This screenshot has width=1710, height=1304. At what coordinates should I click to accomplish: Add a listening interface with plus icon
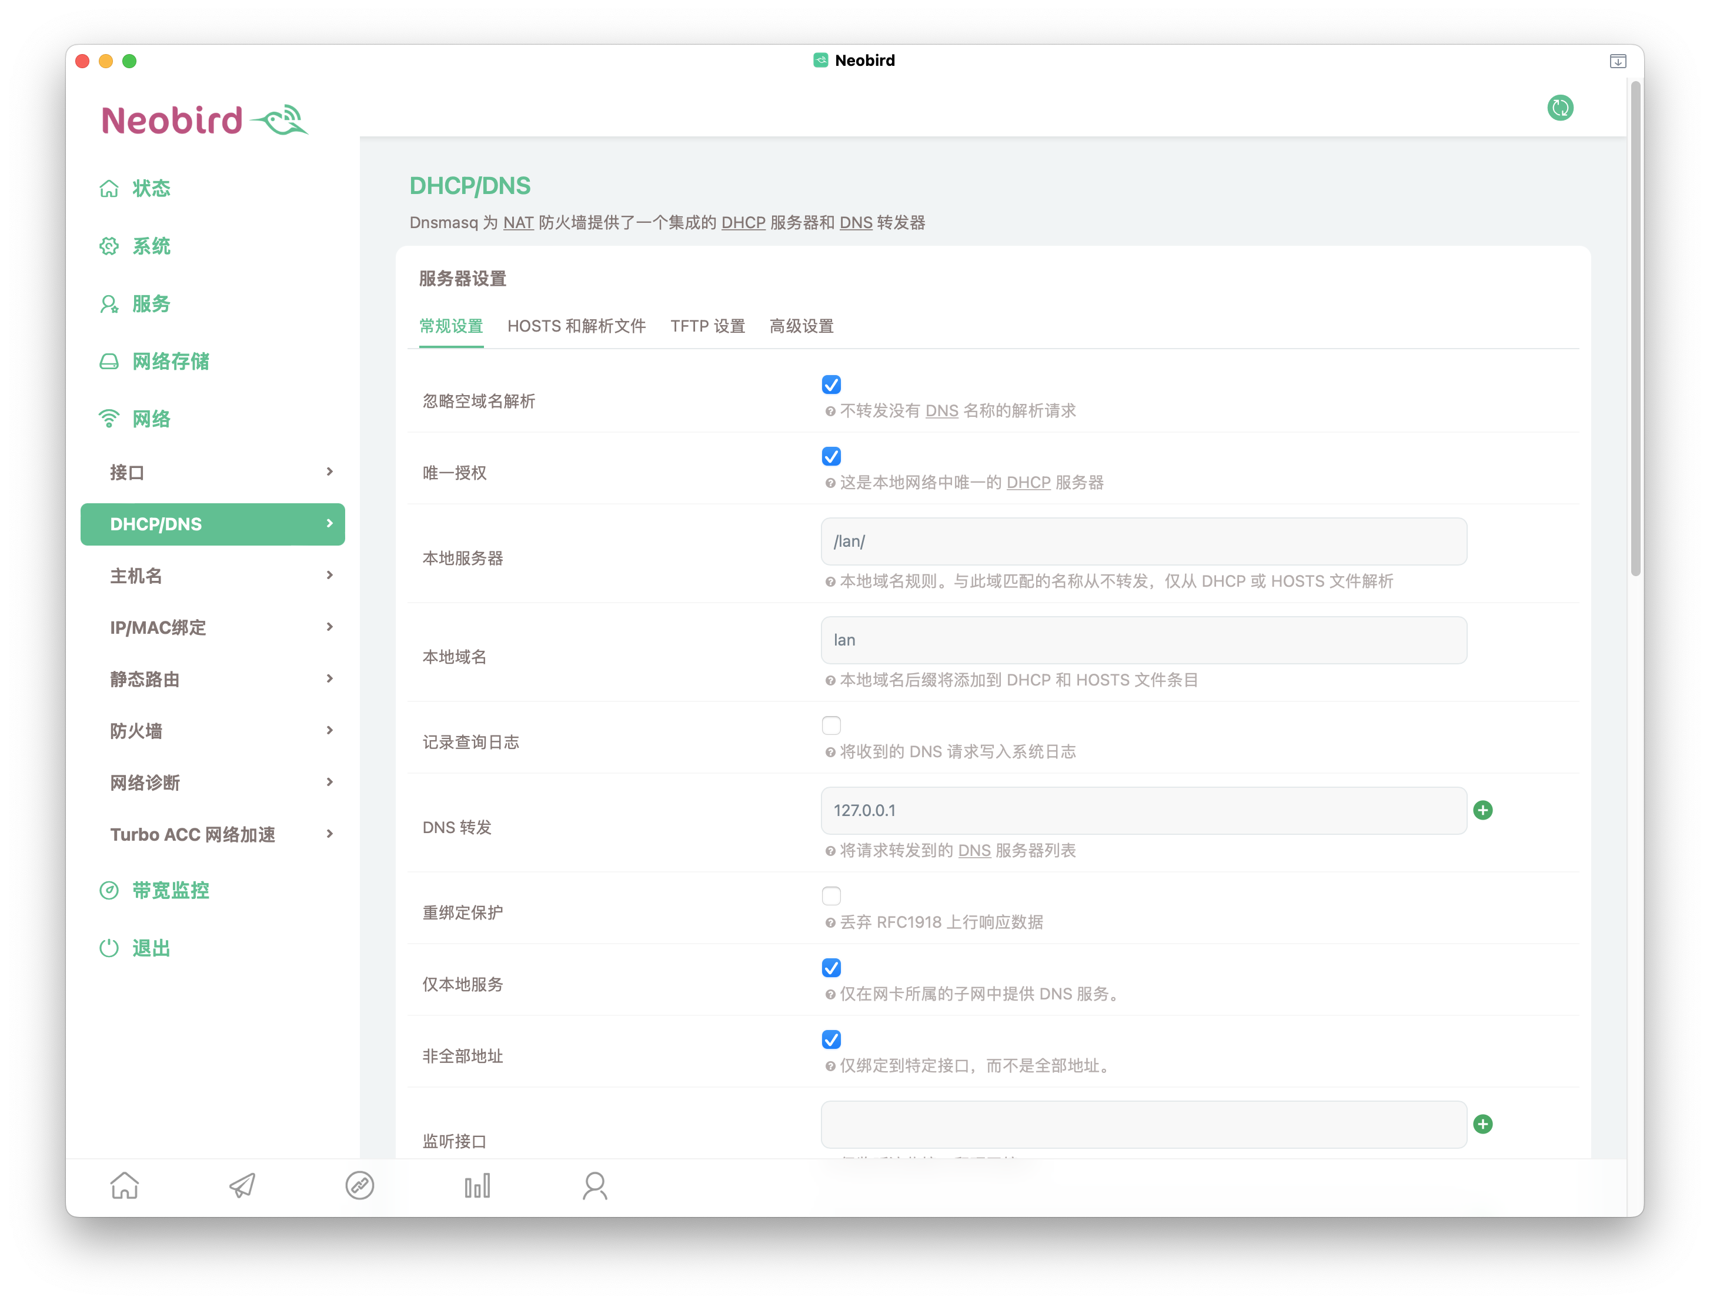click(x=1482, y=1124)
